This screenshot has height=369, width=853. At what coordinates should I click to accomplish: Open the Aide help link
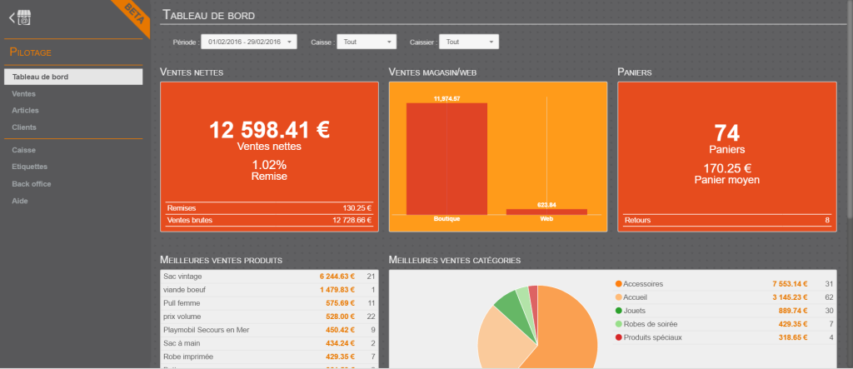coord(19,201)
